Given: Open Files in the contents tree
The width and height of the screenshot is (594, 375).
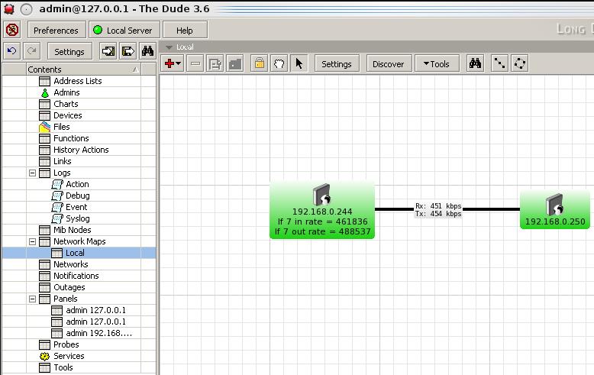Looking at the screenshot, I should coord(61,127).
